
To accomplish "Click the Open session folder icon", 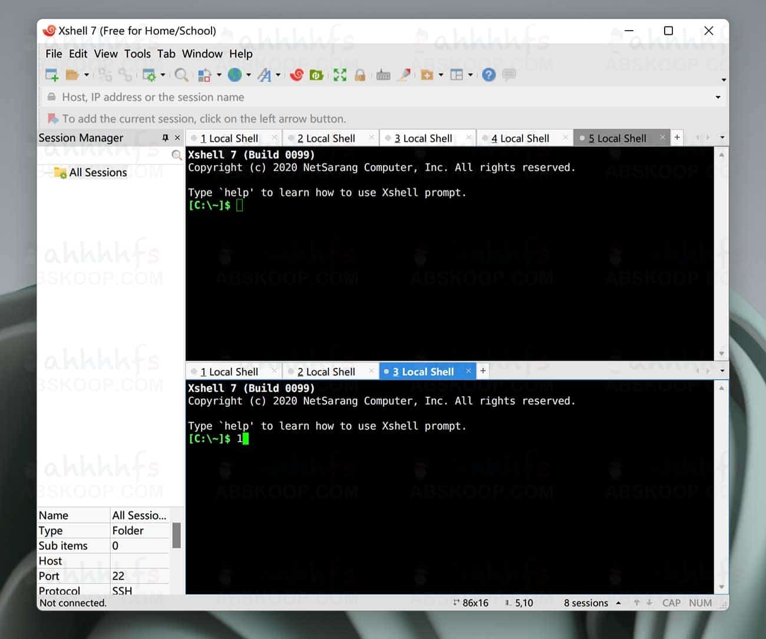I will point(72,75).
